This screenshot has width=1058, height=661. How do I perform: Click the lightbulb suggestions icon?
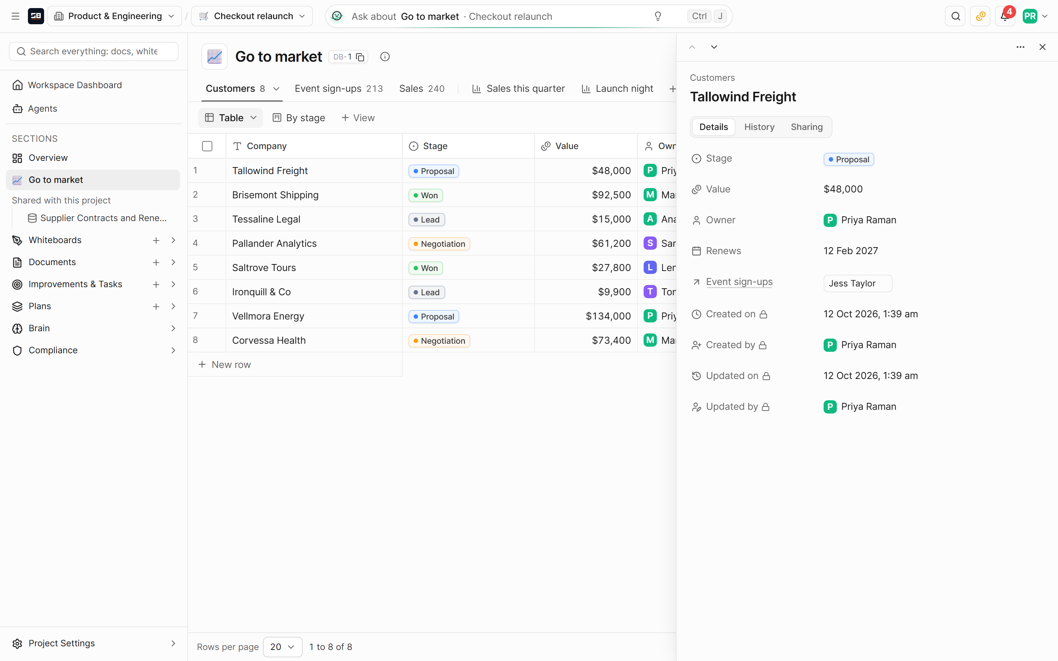tap(658, 16)
